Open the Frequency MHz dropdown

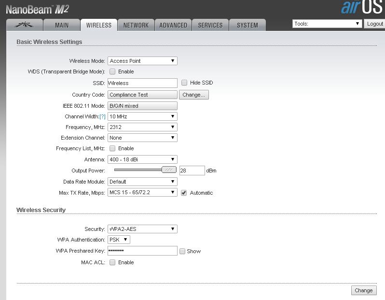tap(142, 127)
